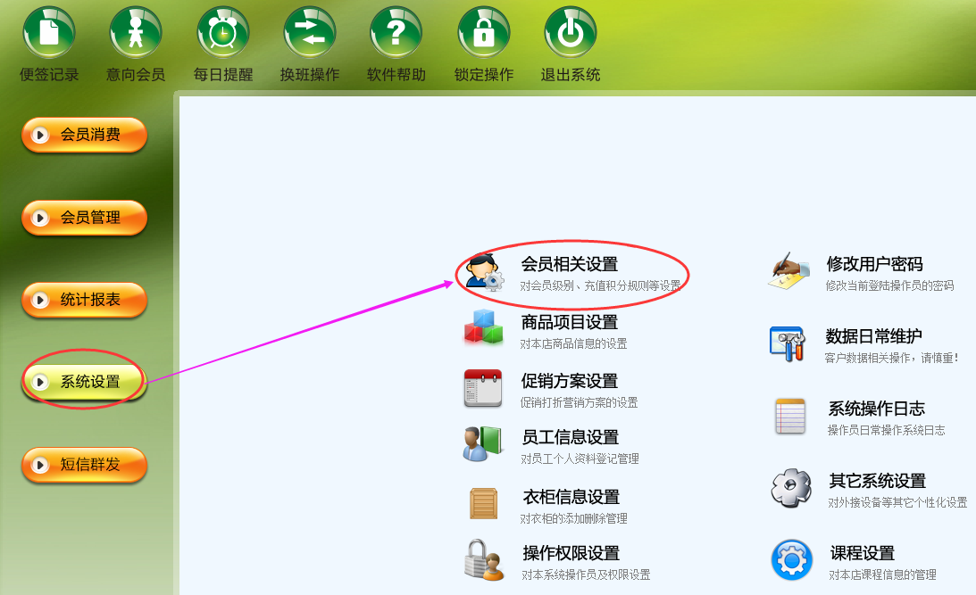976x595 pixels.
Task: Open the 衣柜信息设置 wooden cabinet icon
Action: click(484, 504)
